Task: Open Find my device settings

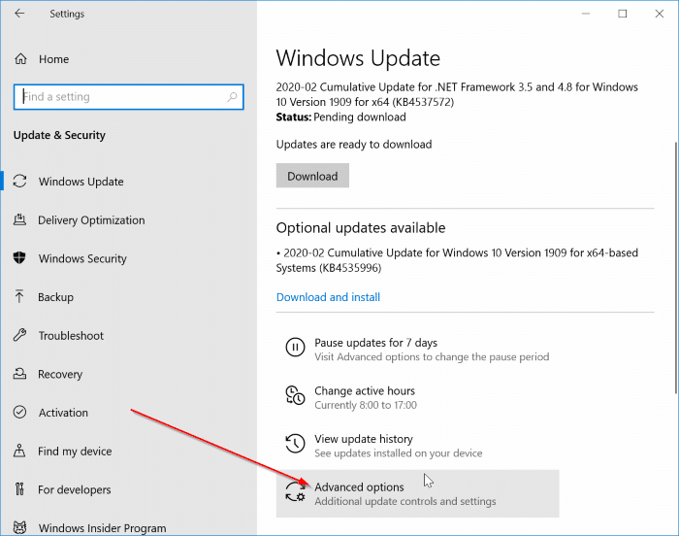Action: pos(75,451)
